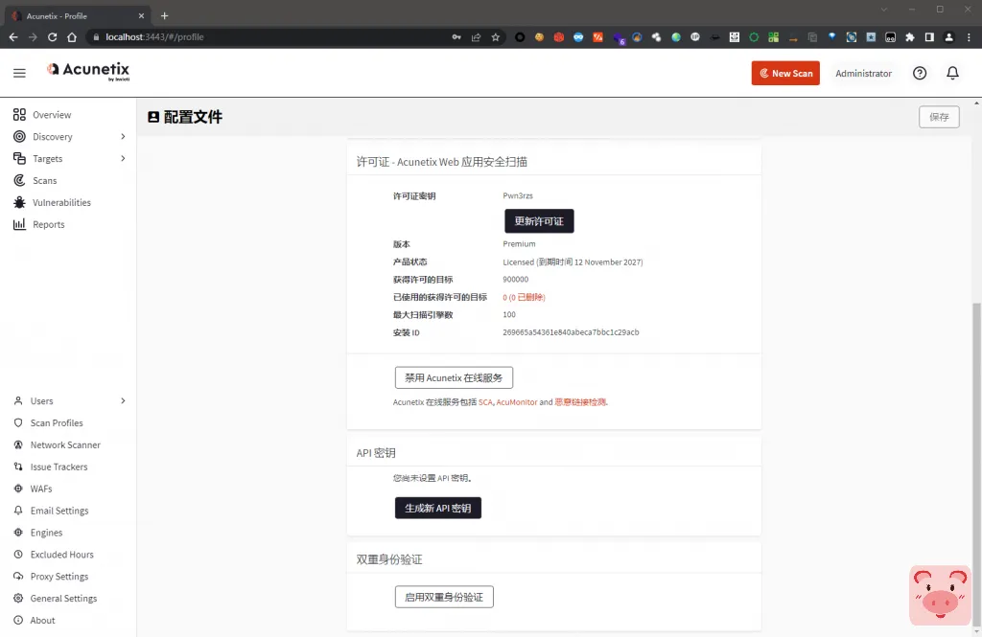
Task: Click the WAFs icon
Action: tap(18, 489)
